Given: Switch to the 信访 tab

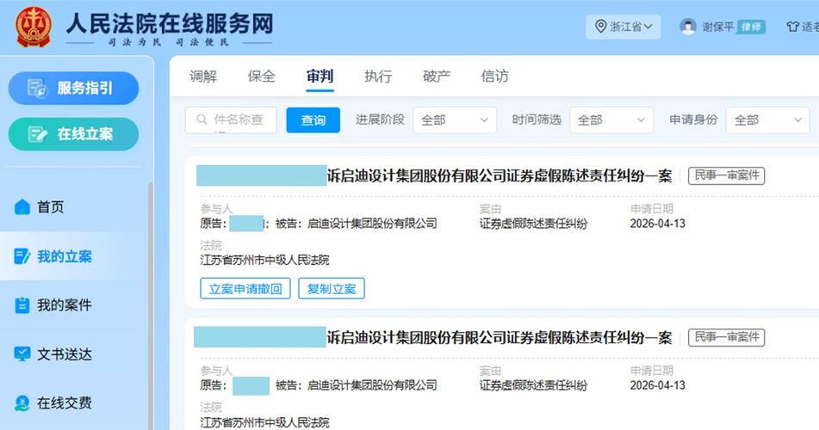Looking at the screenshot, I should click(x=494, y=77).
